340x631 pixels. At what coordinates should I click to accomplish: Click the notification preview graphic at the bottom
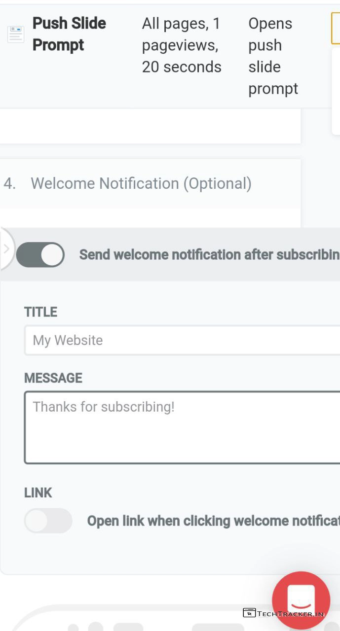coord(148,621)
